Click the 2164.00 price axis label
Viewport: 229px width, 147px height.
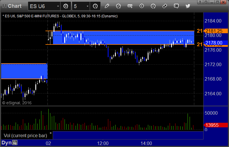[213, 94]
